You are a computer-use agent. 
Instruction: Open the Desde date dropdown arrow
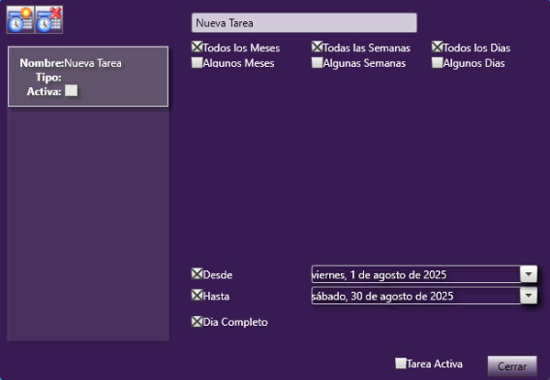pyautogui.click(x=527, y=274)
